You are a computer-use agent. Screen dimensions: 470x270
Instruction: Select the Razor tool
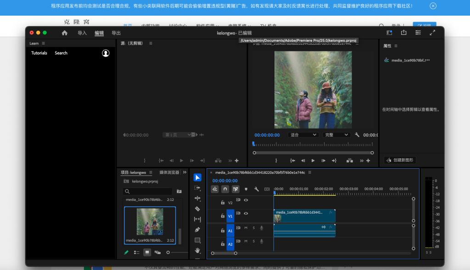pos(197,209)
